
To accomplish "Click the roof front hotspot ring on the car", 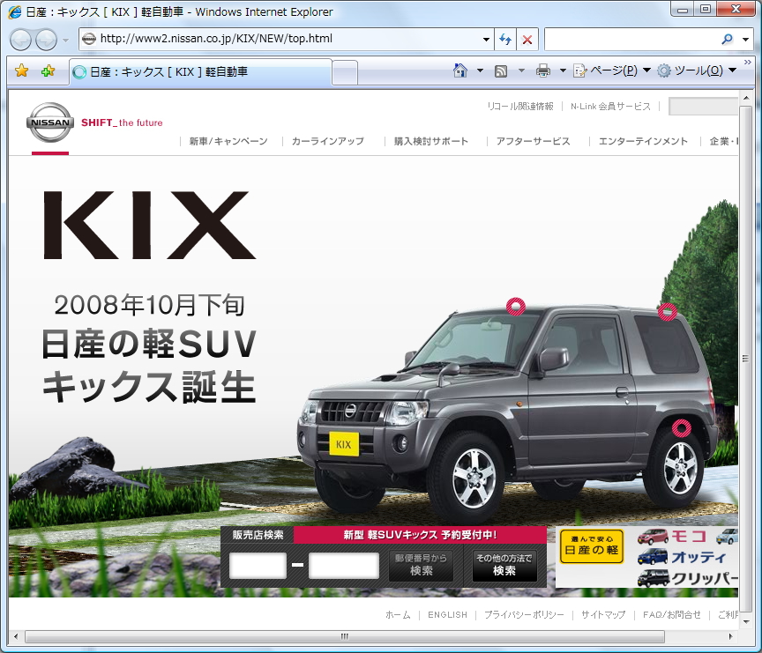I will [x=516, y=307].
